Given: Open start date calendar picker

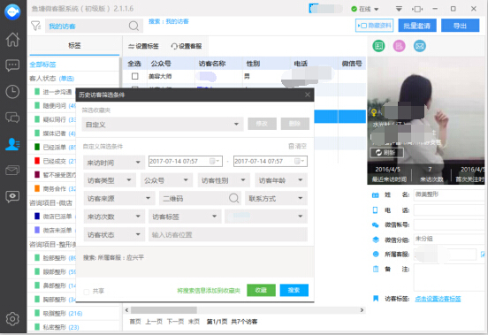Looking at the screenshot, I should pos(214,161).
